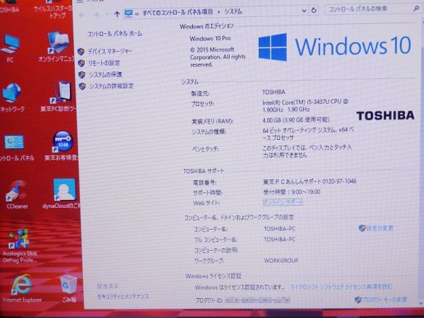Click the システム breadcrumb segment
424x318 pixels.
tap(233, 11)
